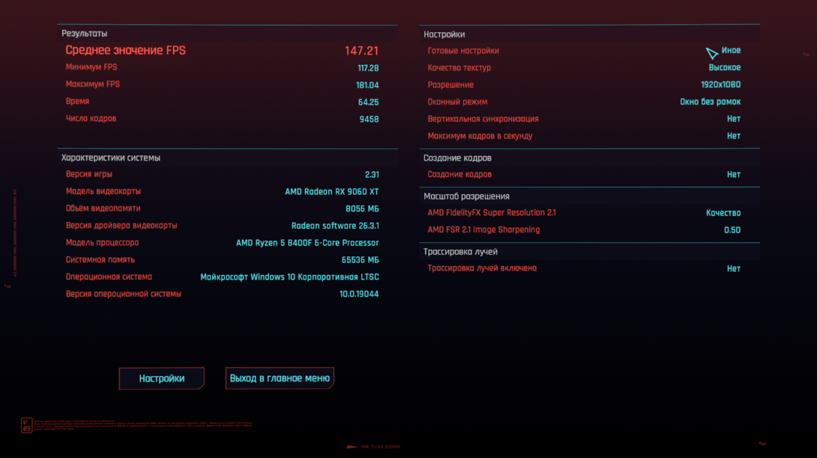The image size is (817, 458).
Task: Click the Минимум FPS value 117.28
Action: click(x=368, y=68)
